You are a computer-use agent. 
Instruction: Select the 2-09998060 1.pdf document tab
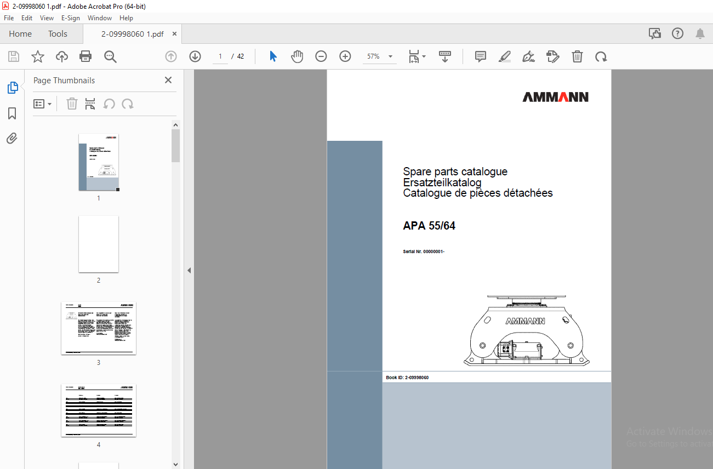point(132,33)
